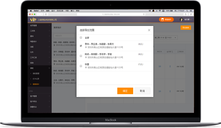This screenshot has height=128, width=221.
Task: Expand the 客户管理 sidebar item
Action: coord(40,96)
